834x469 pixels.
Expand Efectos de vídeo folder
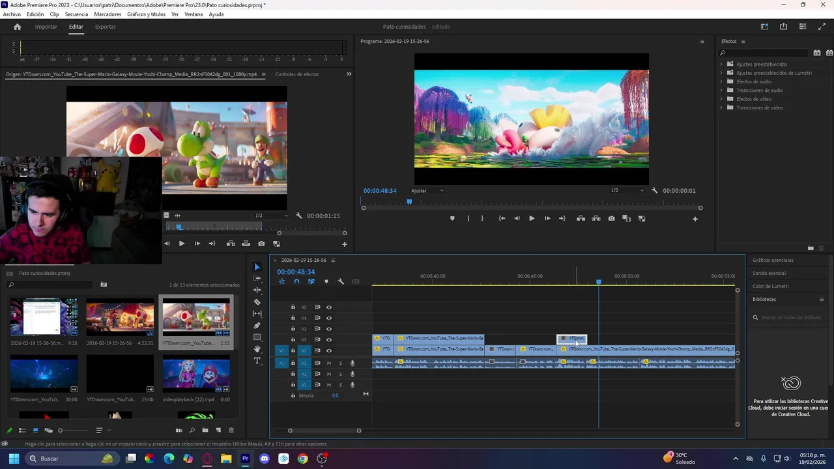(x=721, y=99)
